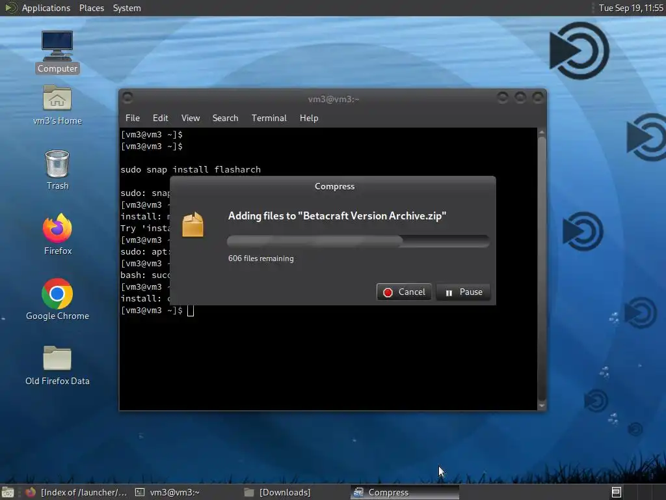This screenshot has height=500, width=666.
Task: Click the terminal vertical scrollbar
Action: 542,268
